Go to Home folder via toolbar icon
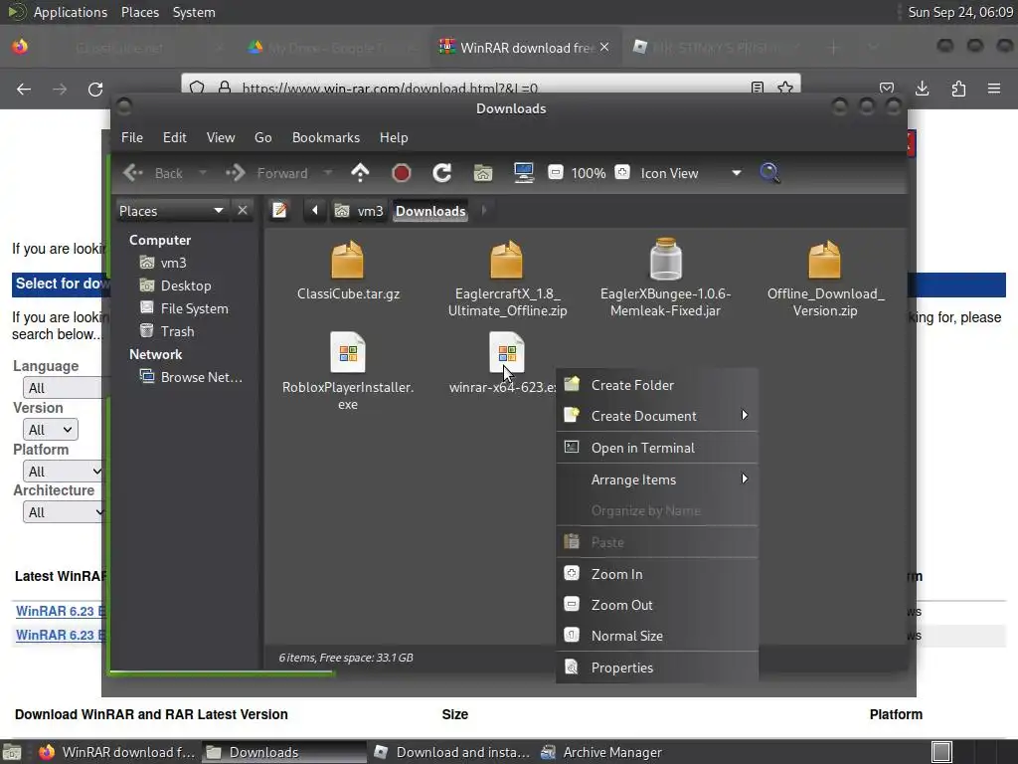 point(482,173)
